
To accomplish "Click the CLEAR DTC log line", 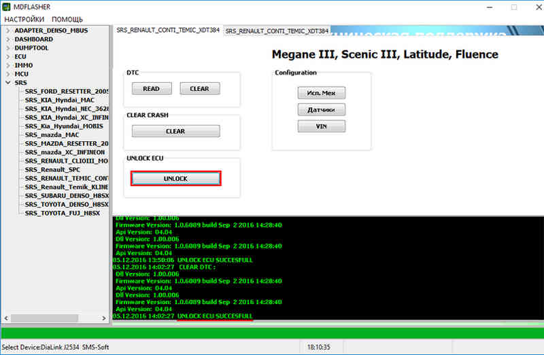I will coord(164,267).
